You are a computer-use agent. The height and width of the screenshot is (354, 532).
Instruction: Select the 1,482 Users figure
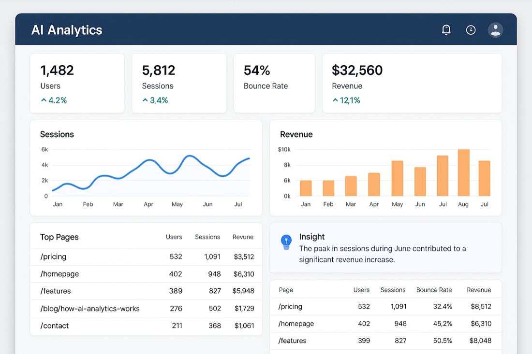(57, 71)
